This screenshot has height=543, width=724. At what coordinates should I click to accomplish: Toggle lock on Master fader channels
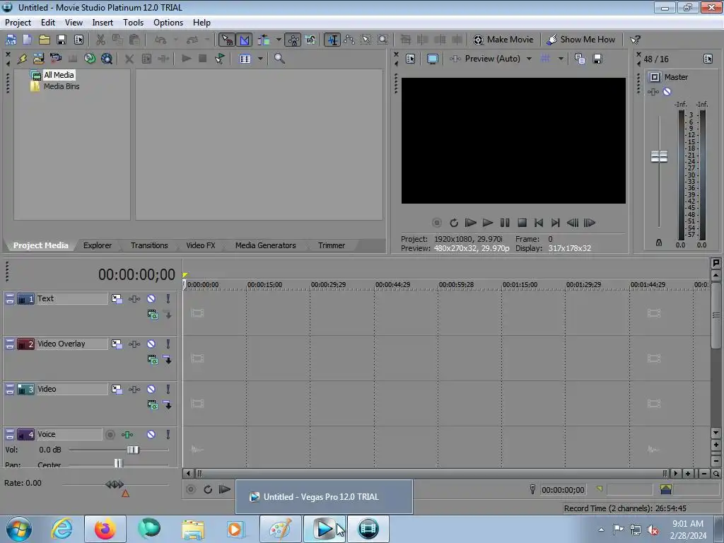(x=659, y=243)
